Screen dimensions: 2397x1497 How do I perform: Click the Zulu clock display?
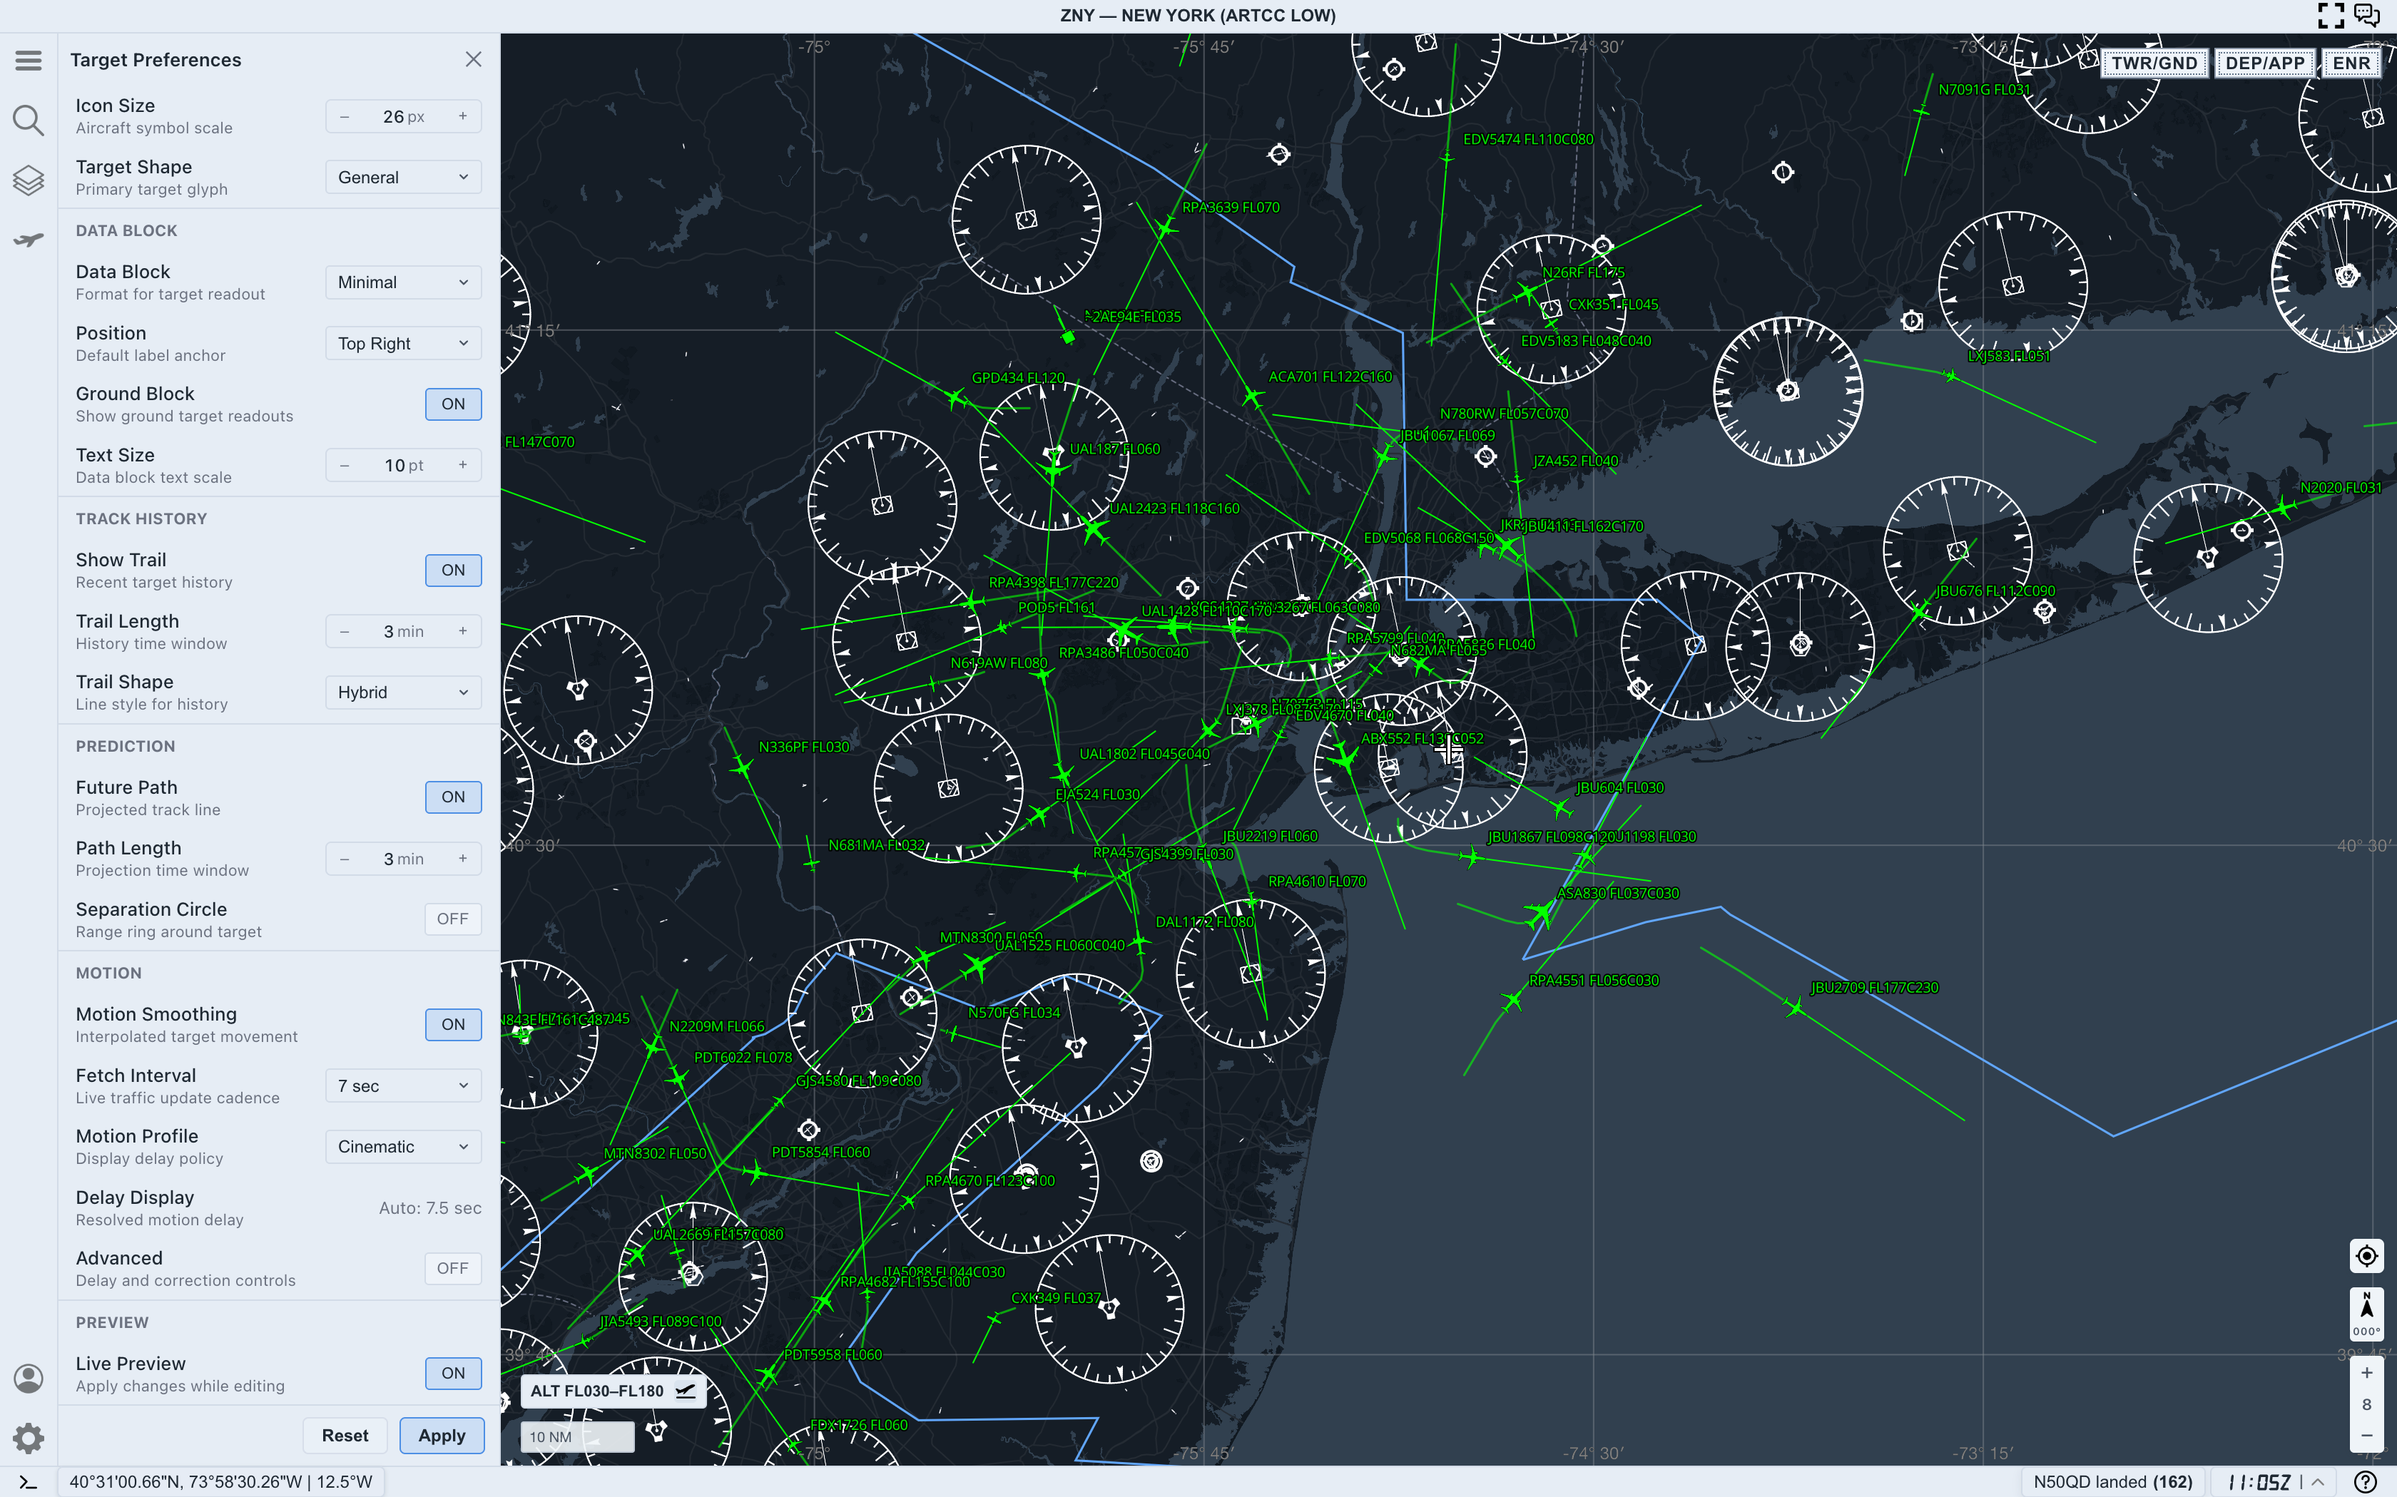coord(2259,1482)
